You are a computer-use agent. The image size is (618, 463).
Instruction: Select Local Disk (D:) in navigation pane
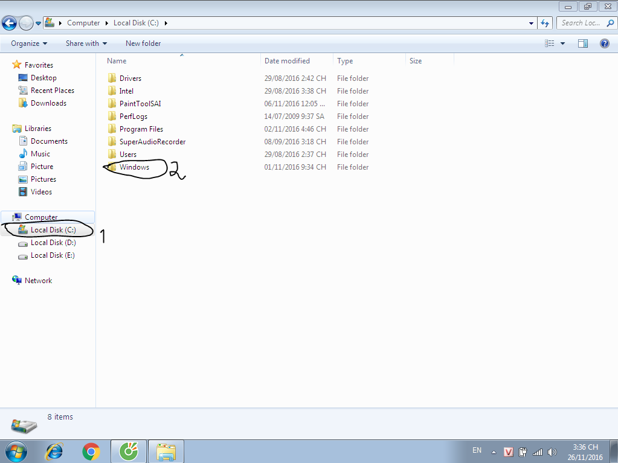(53, 243)
